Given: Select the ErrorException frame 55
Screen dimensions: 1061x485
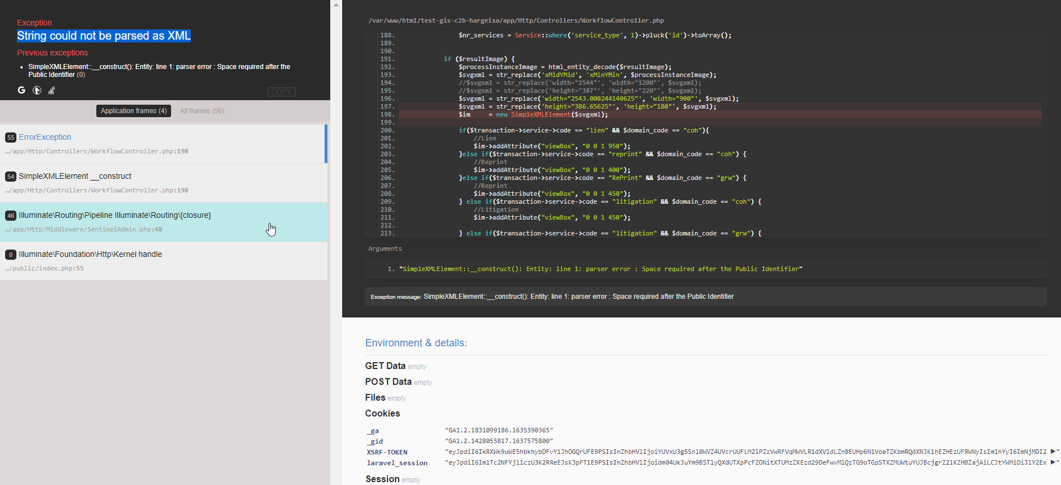Looking at the screenshot, I should [x=164, y=144].
